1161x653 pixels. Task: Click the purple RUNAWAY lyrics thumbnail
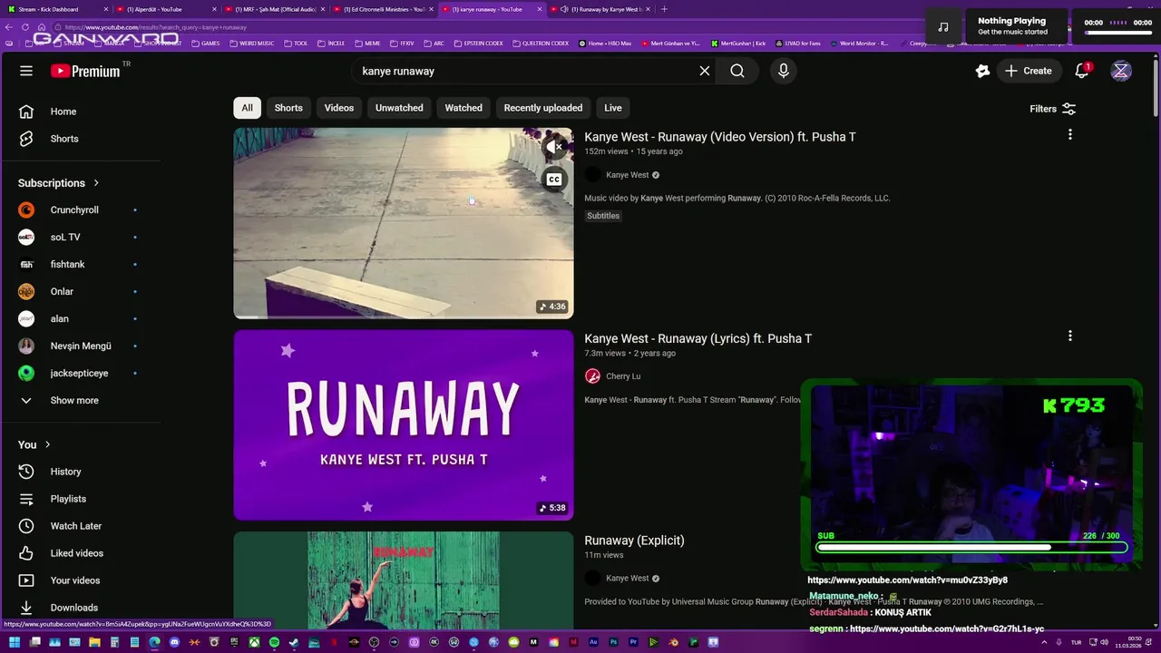(x=404, y=424)
